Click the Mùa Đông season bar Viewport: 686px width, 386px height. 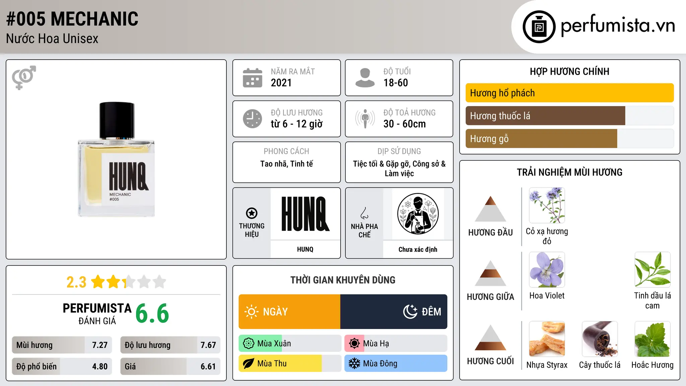click(396, 364)
